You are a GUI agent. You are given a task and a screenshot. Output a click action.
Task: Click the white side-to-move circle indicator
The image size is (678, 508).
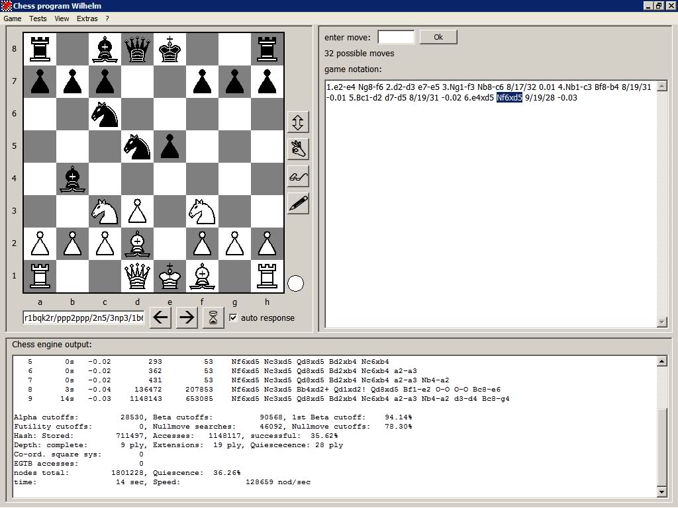tap(296, 284)
